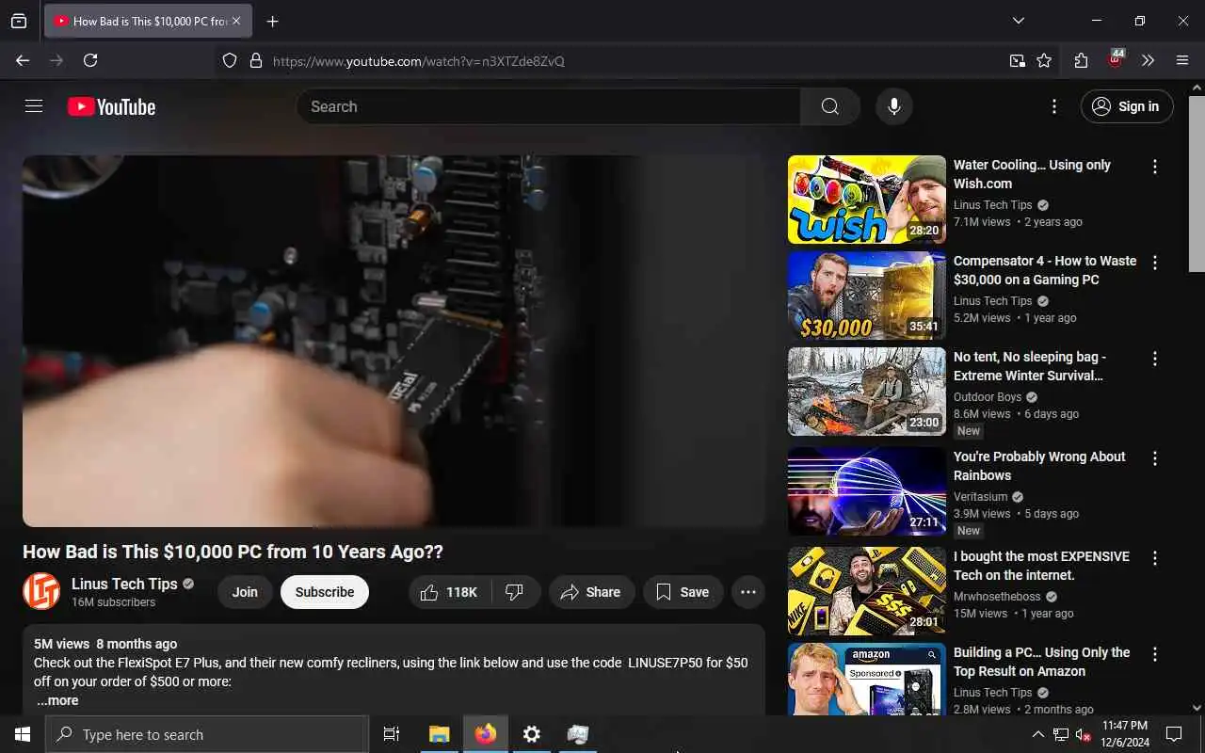The width and height of the screenshot is (1205, 753).
Task: Save video to a playlist
Action: click(x=683, y=592)
